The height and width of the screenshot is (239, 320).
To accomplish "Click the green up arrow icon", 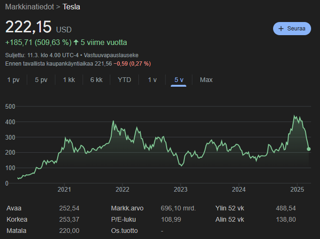I will point(76,42).
